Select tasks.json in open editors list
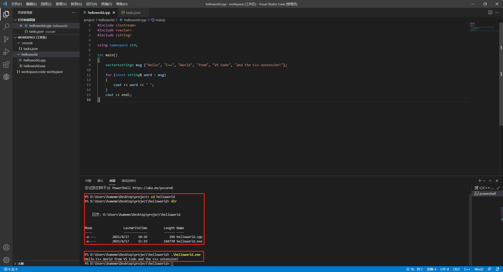This screenshot has height=272, width=503. pos(46,31)
